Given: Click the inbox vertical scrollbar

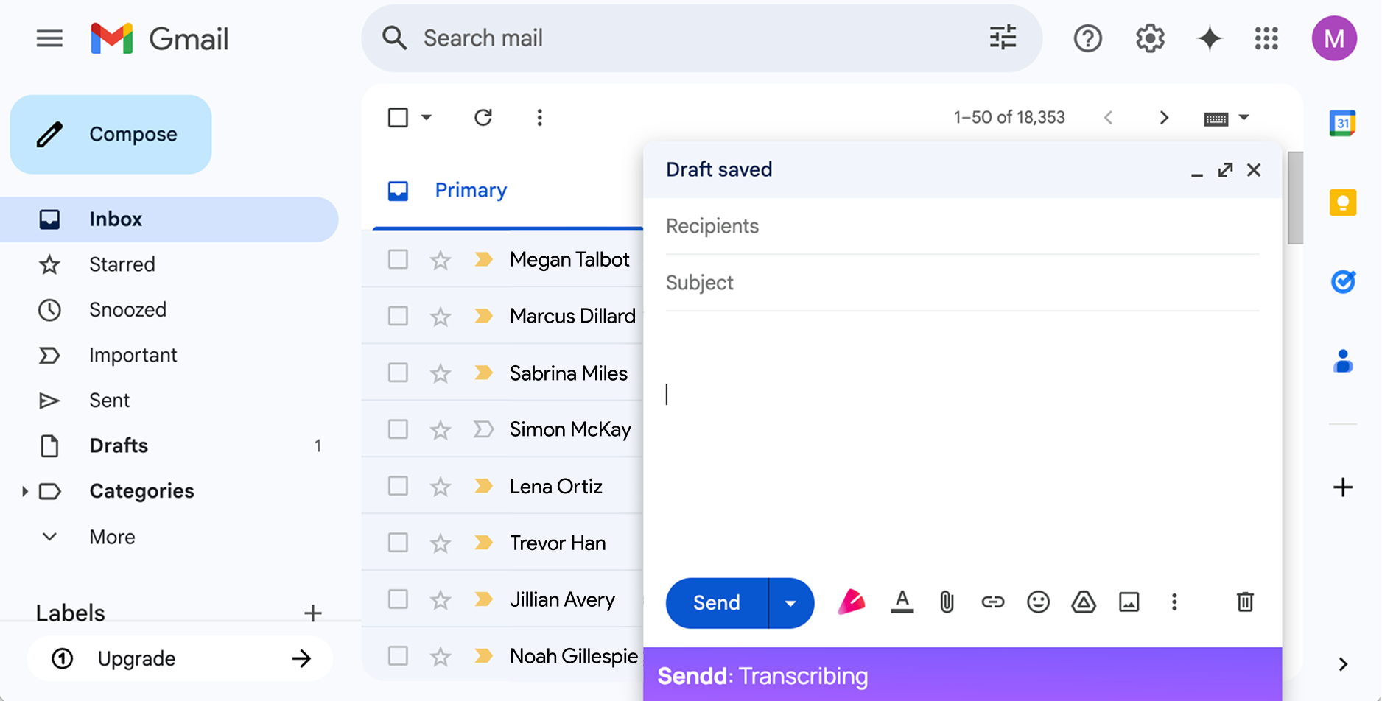Looking at the screenshot, I should (x=1295, y=197).
